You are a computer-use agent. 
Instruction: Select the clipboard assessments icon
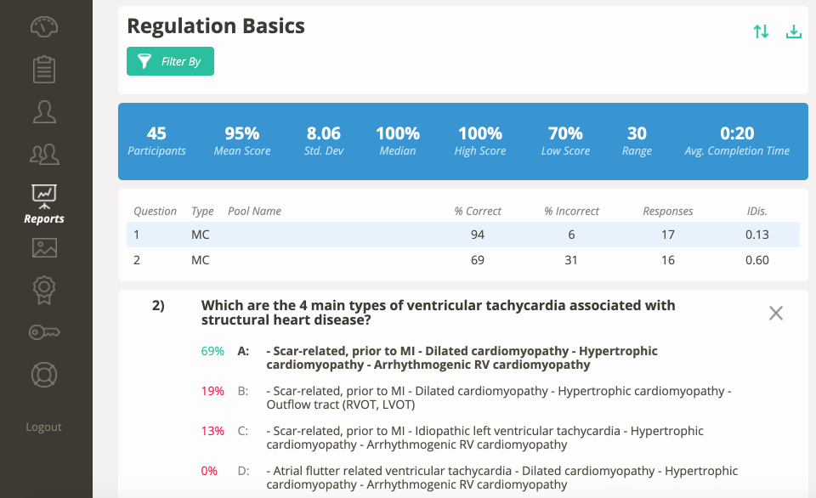(43, 69)
